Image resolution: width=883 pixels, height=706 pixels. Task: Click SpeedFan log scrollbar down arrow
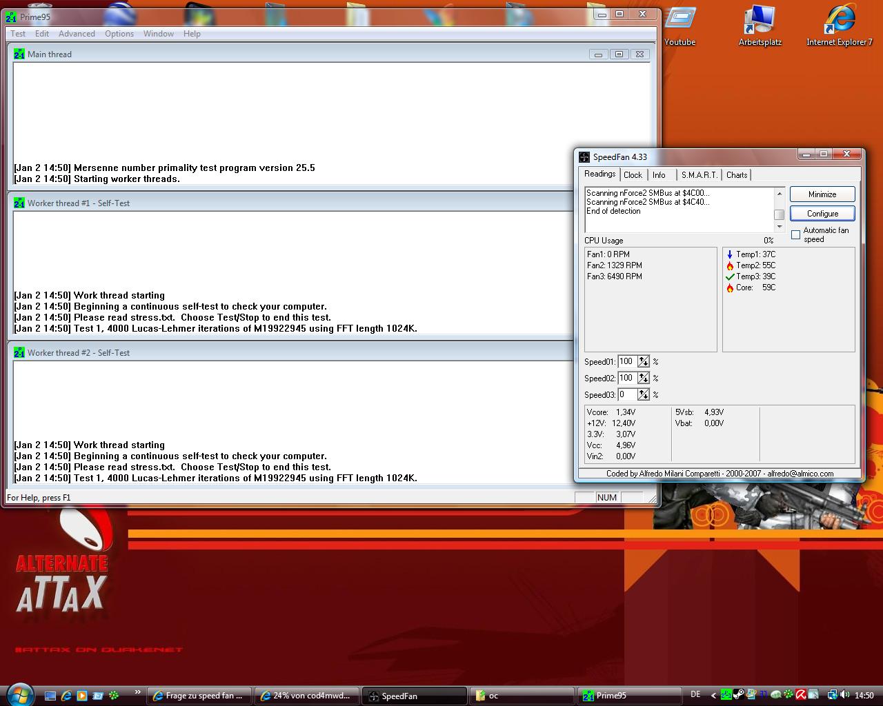[780, 227]
